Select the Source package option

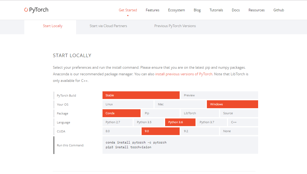pos(239,113)
